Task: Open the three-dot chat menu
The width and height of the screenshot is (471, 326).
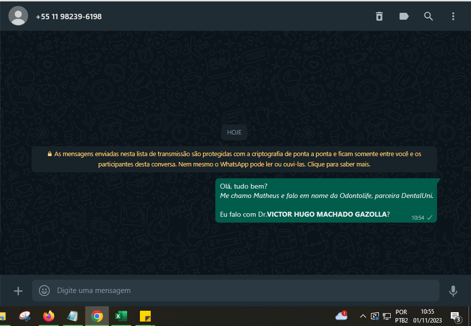Action: (x=453, y=16)
